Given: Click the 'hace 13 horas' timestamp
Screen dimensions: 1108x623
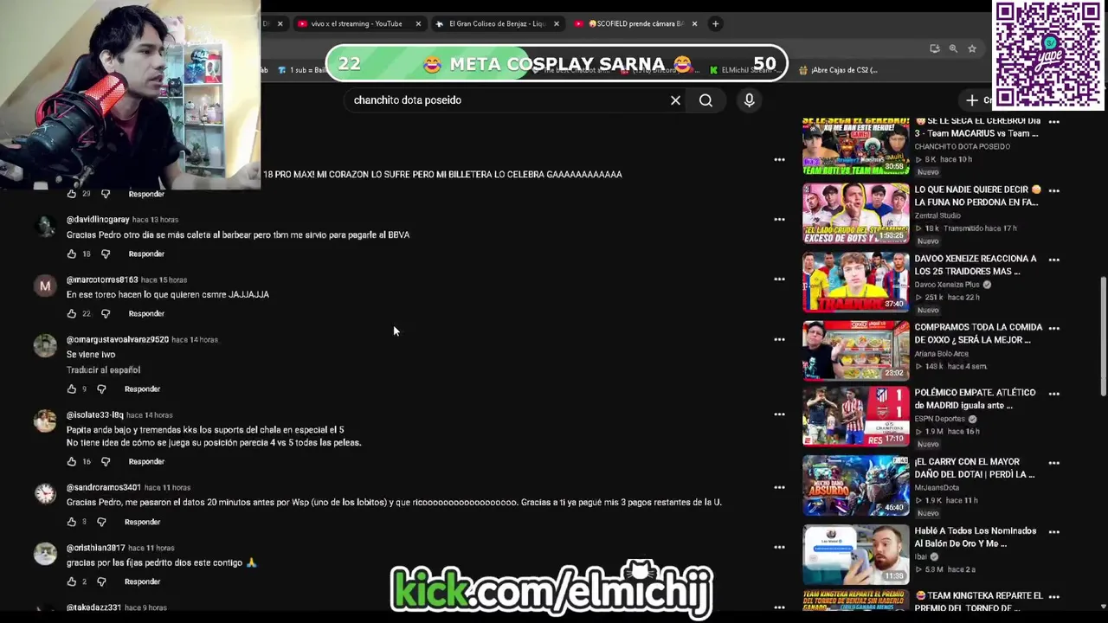Looking at the screenshot, I should tap(155, 220).
